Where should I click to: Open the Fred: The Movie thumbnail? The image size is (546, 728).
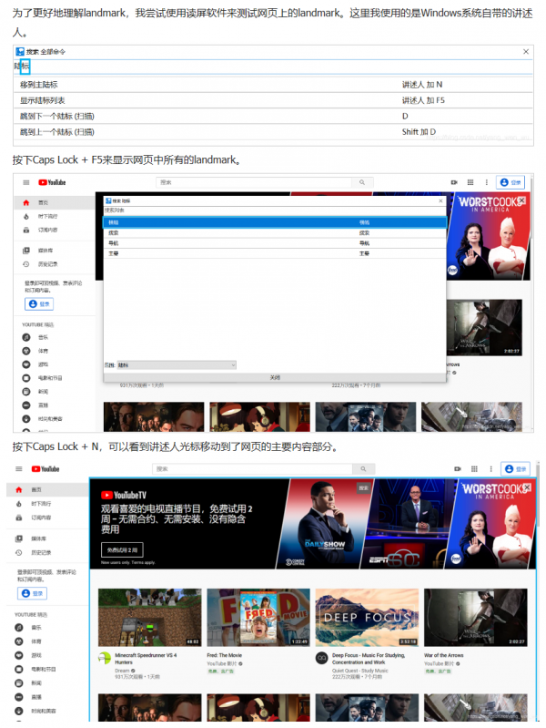[258, 618]
